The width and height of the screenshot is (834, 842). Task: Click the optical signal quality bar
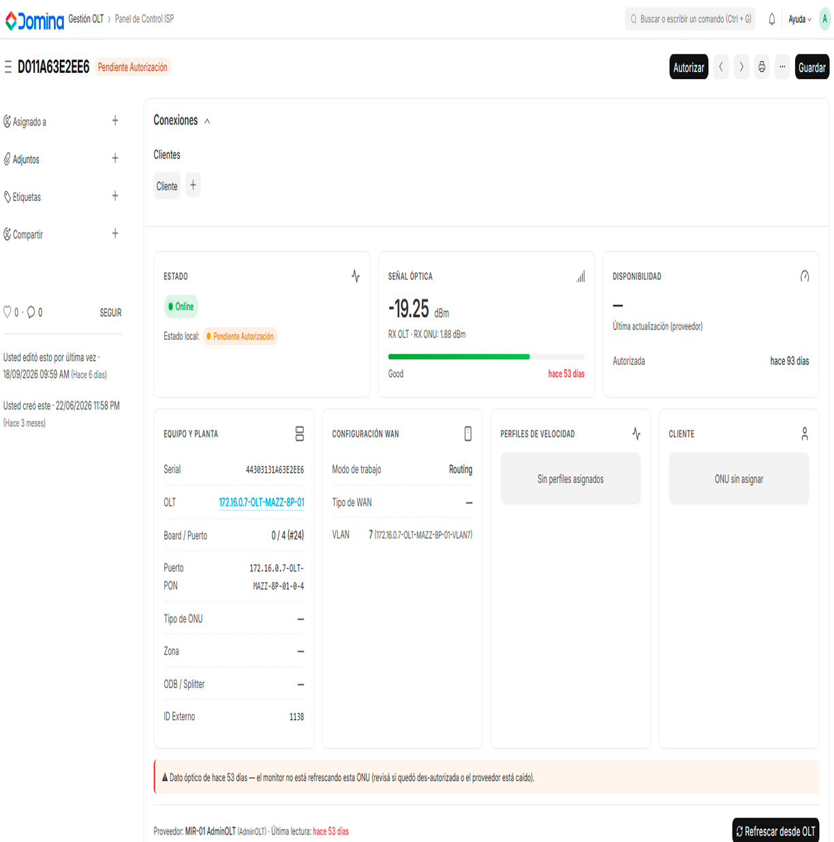[x=486, y=356]
